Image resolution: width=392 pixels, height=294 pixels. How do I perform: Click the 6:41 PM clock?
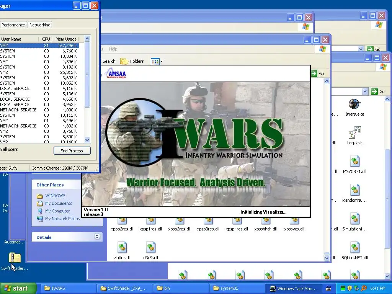point(378,288)
